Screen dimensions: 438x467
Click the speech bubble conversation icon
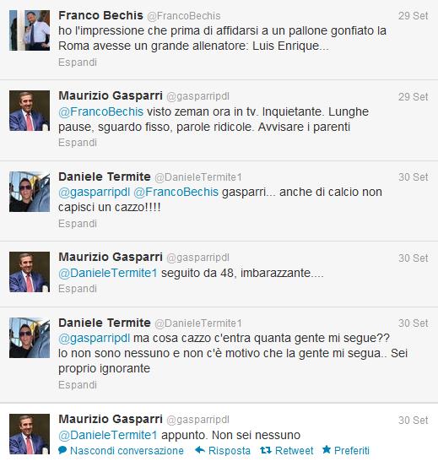click(62, 450)
